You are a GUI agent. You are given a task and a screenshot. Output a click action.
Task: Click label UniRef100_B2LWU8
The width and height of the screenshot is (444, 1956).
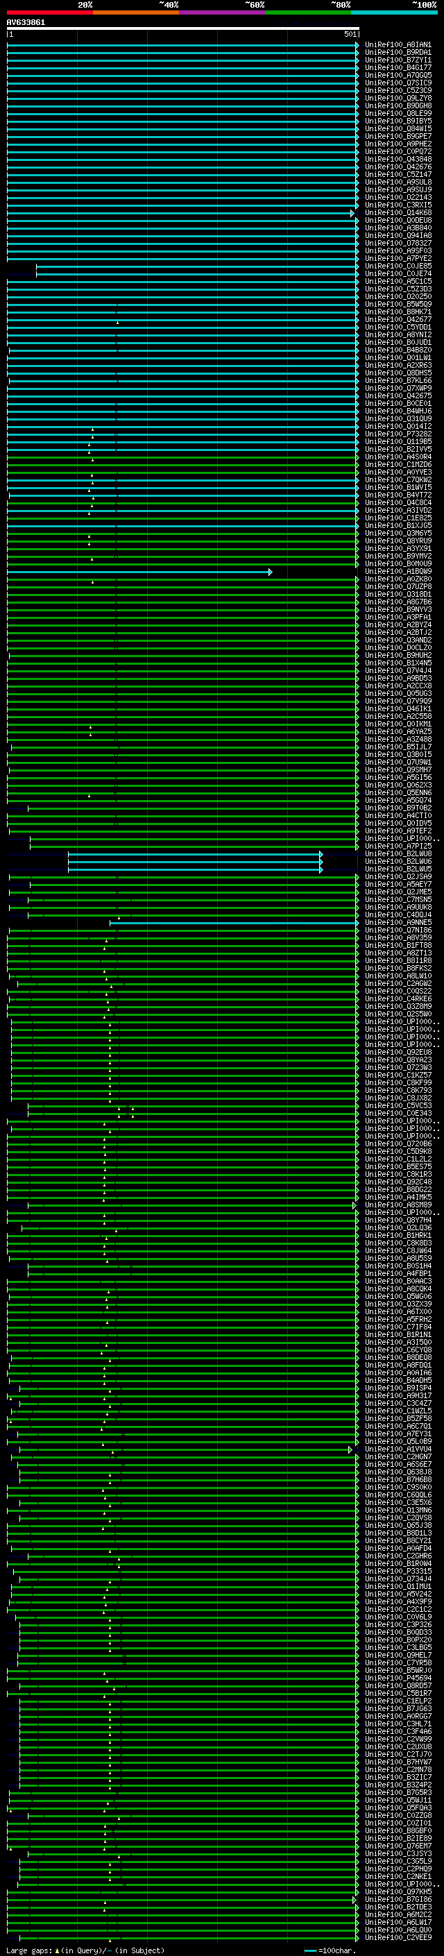(398, 853)
